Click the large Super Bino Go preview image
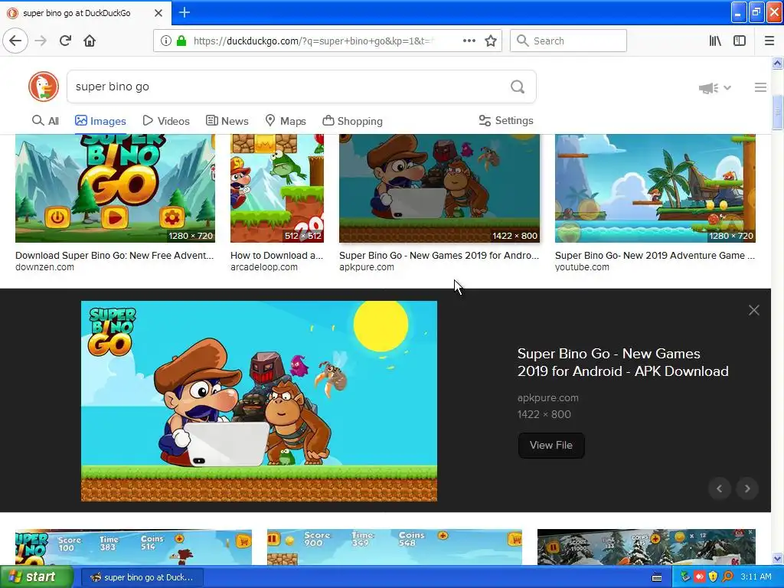784x588 pixels. (259, 401)
